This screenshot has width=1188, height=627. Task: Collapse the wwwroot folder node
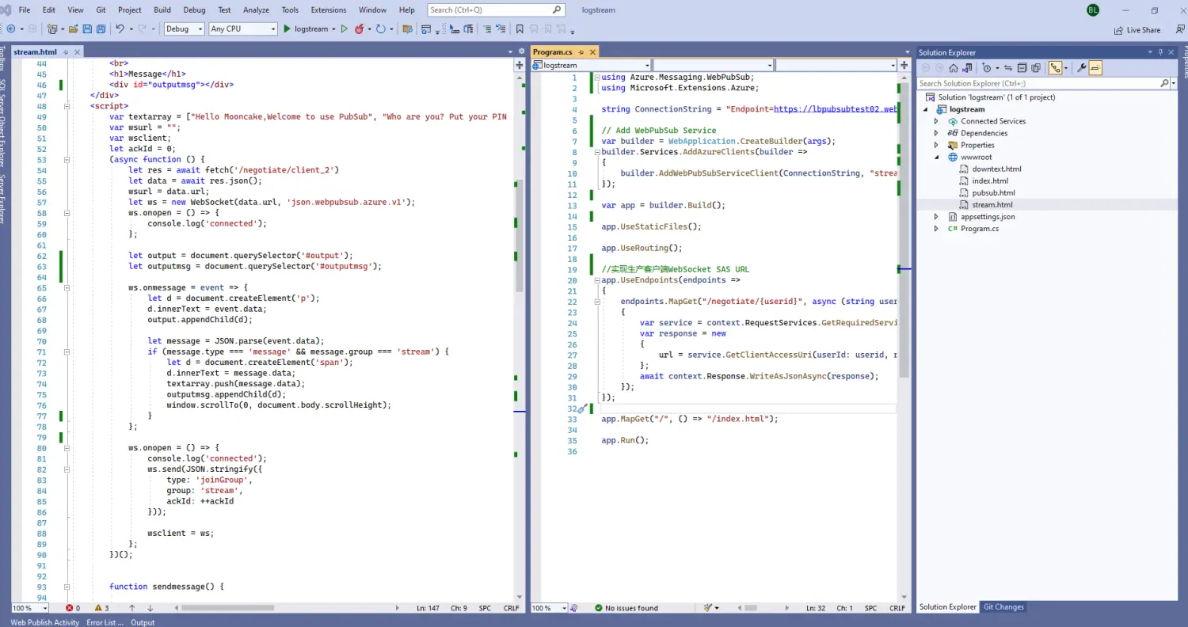pos(936,157)
